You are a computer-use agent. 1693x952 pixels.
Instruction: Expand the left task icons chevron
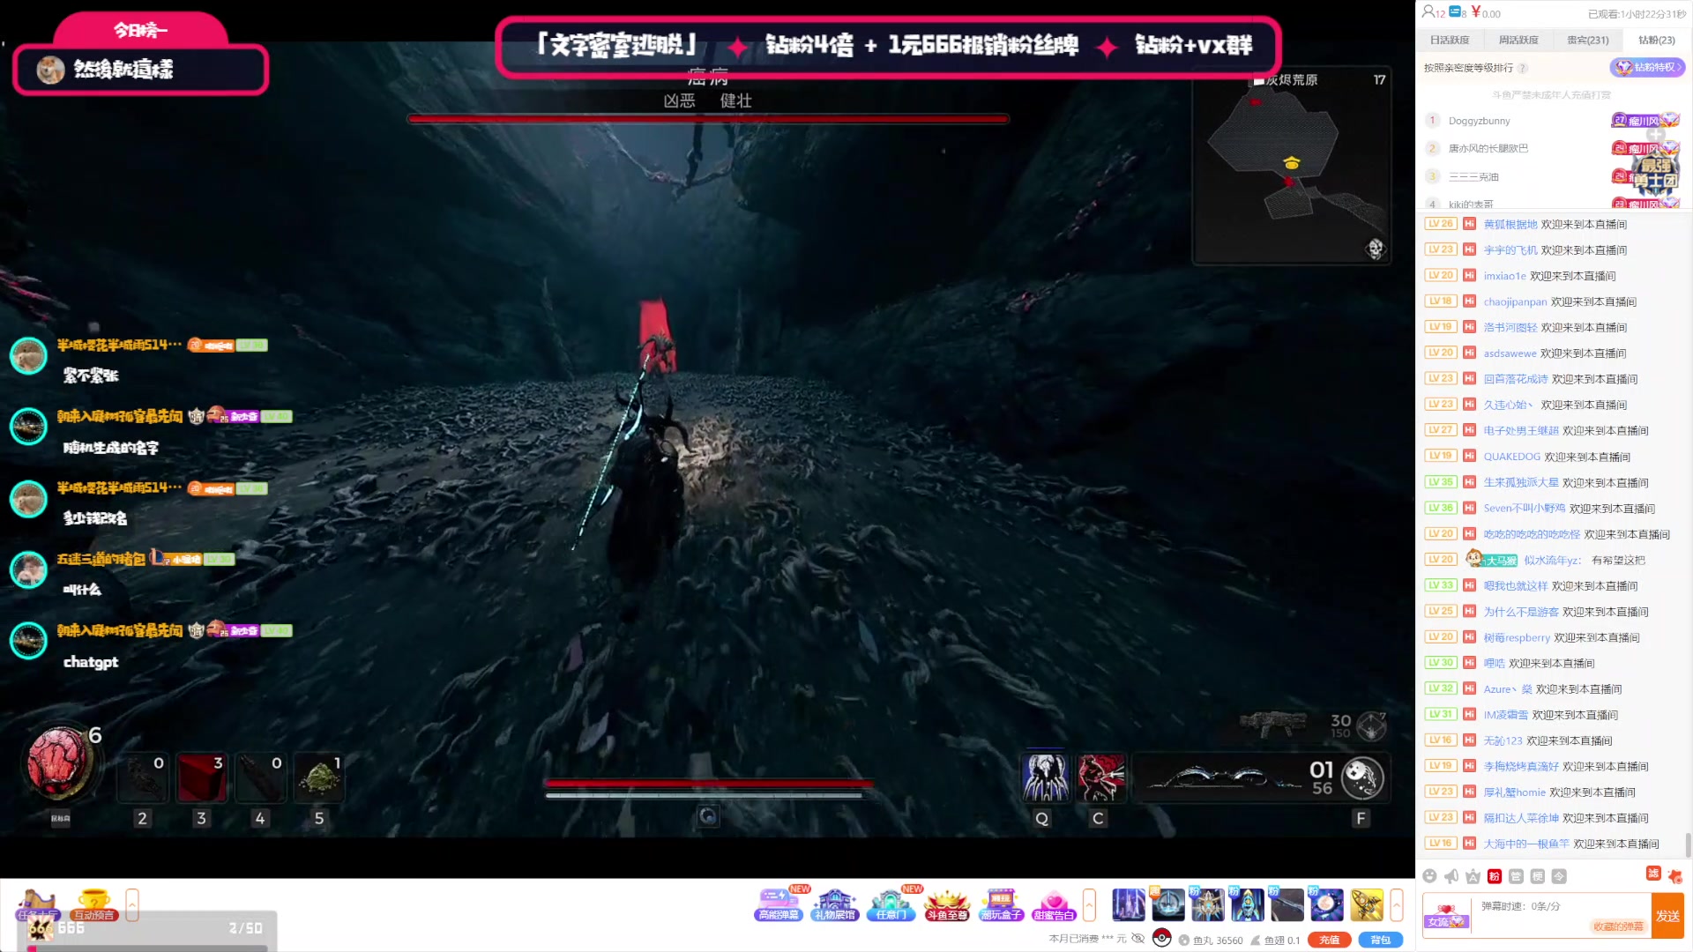tap(132, 905)
